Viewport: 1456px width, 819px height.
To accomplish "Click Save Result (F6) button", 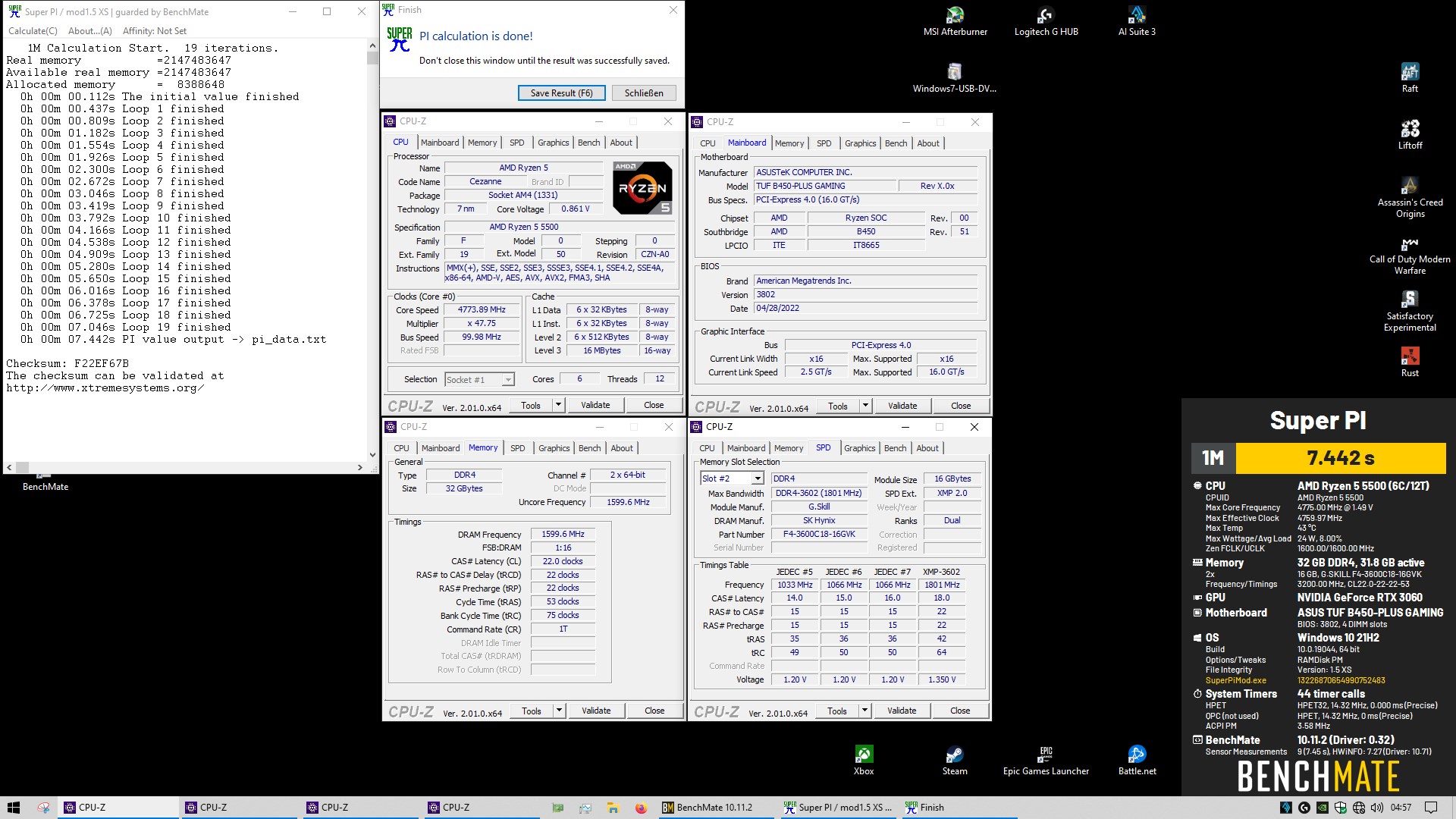I will (561, 93).
